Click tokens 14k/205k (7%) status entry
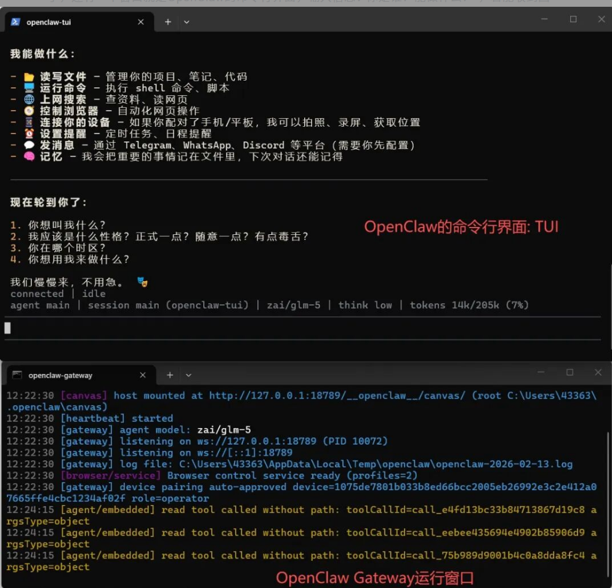Image resolution: width=612 pixels, height=588 pixels. point(469,305)
